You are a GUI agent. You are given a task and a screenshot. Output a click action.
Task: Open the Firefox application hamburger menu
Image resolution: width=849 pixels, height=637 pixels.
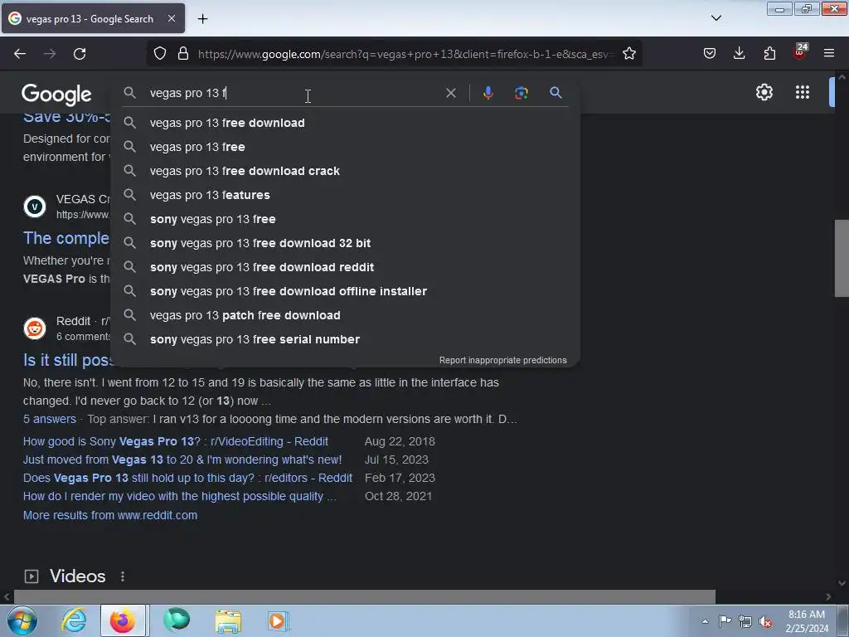829,54
